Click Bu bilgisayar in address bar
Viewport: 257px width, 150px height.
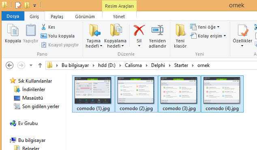[75, 65]
